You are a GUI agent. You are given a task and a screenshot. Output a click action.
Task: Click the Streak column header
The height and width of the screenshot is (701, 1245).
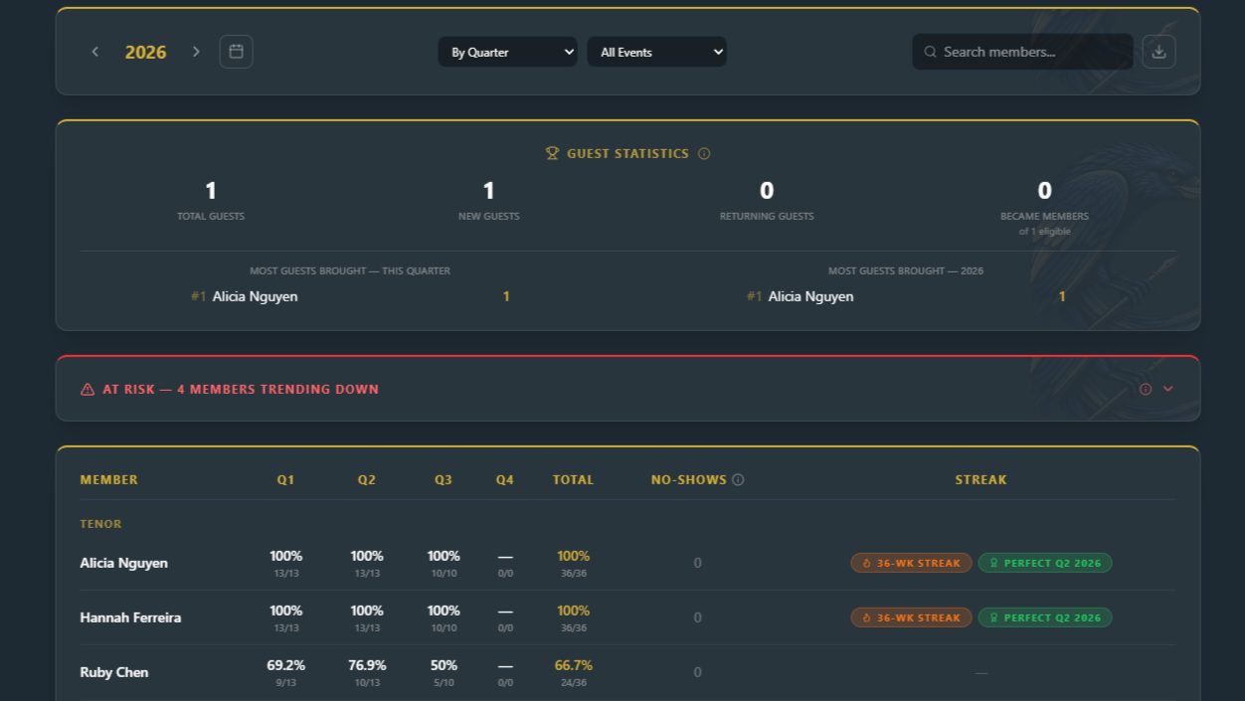click(x=981, y=479)
